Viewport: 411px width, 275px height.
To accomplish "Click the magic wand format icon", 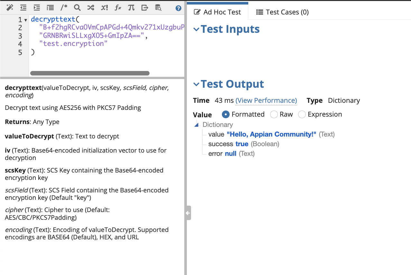I will [10, 8].
